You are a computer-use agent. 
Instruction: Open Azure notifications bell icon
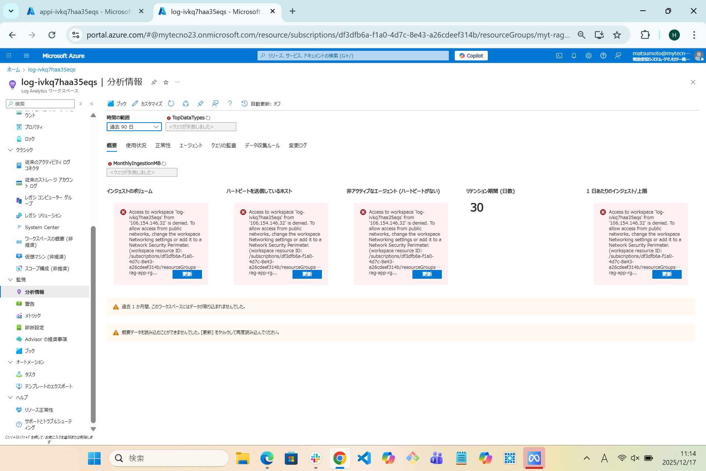tap(574, 56)
